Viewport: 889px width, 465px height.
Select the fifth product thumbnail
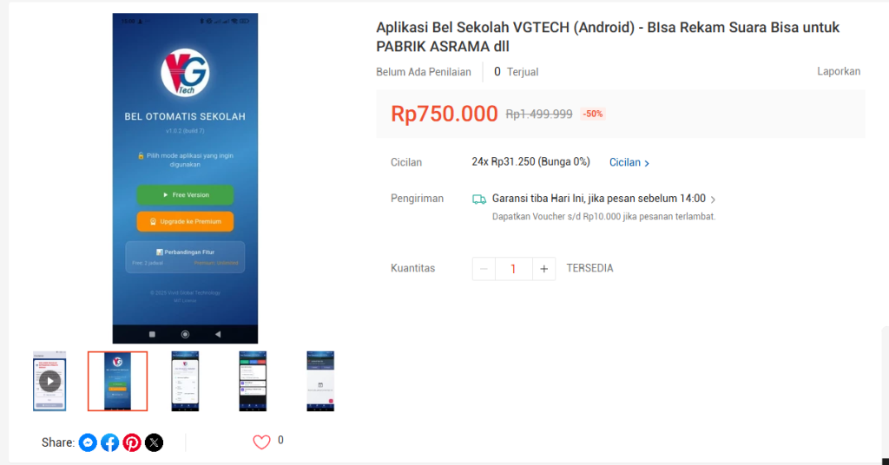pyautogui.click(x=320, y=381)
